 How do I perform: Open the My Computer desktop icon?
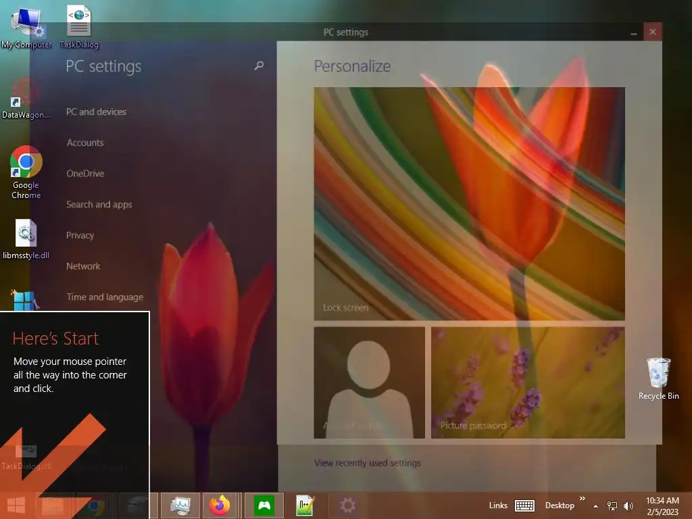tap(26, 26)
